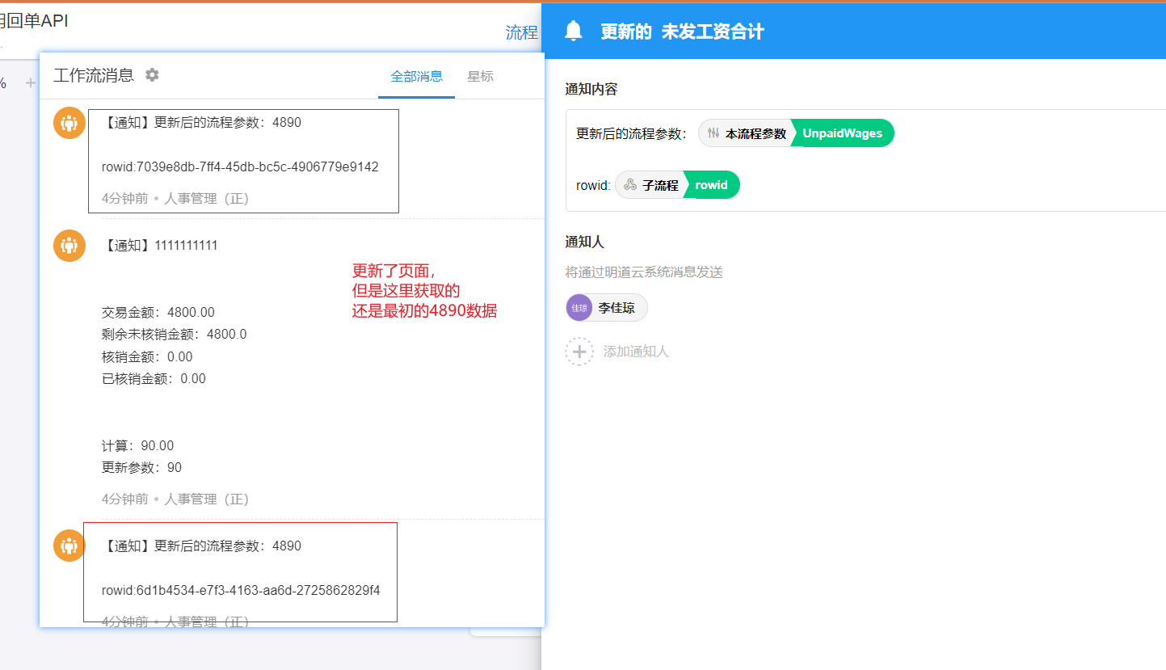This screenshot has height=670, width=1166.
Task: Click the dashed plus circle icon
Action: point(579,352)
